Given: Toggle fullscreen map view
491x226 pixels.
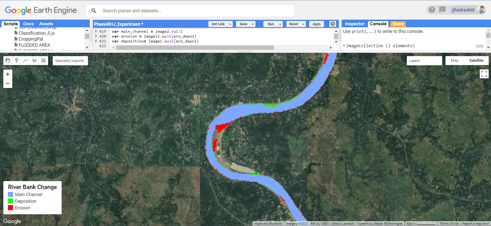Looking at the screenshot, I should pyautogui.click(x=484, y=74).
